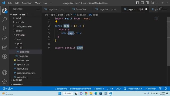The width and height of the screenshot is (170, 96).
Task: Open errors and warnings status indicator
Action: point(8,89)
